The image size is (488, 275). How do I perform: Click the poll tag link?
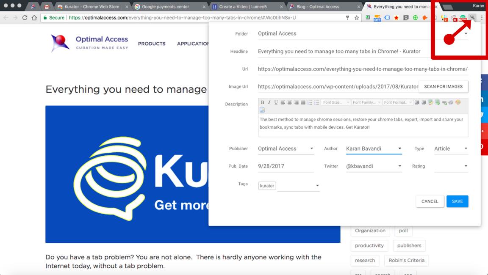point(403,231)
